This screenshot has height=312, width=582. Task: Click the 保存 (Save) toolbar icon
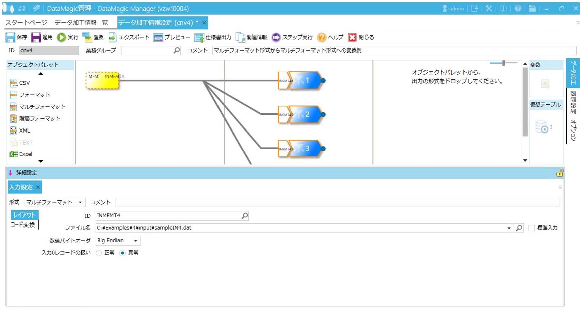[10, 37]
